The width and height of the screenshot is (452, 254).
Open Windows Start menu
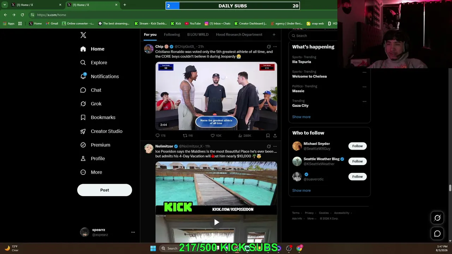tap(153, 248)
